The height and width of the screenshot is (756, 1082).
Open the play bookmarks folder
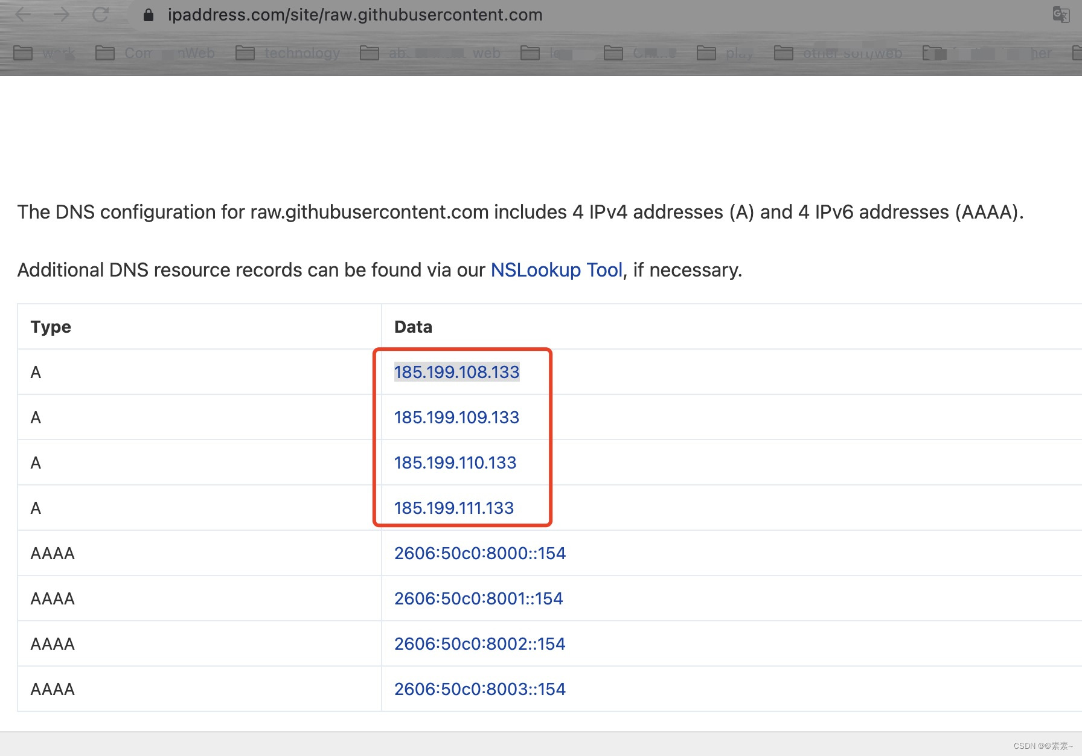[725, 53]
